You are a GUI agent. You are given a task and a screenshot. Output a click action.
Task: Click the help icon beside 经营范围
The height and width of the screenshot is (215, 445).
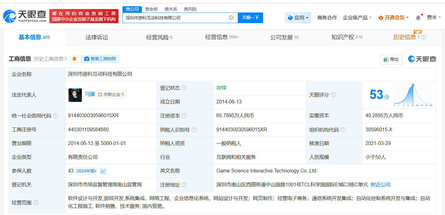36,202
